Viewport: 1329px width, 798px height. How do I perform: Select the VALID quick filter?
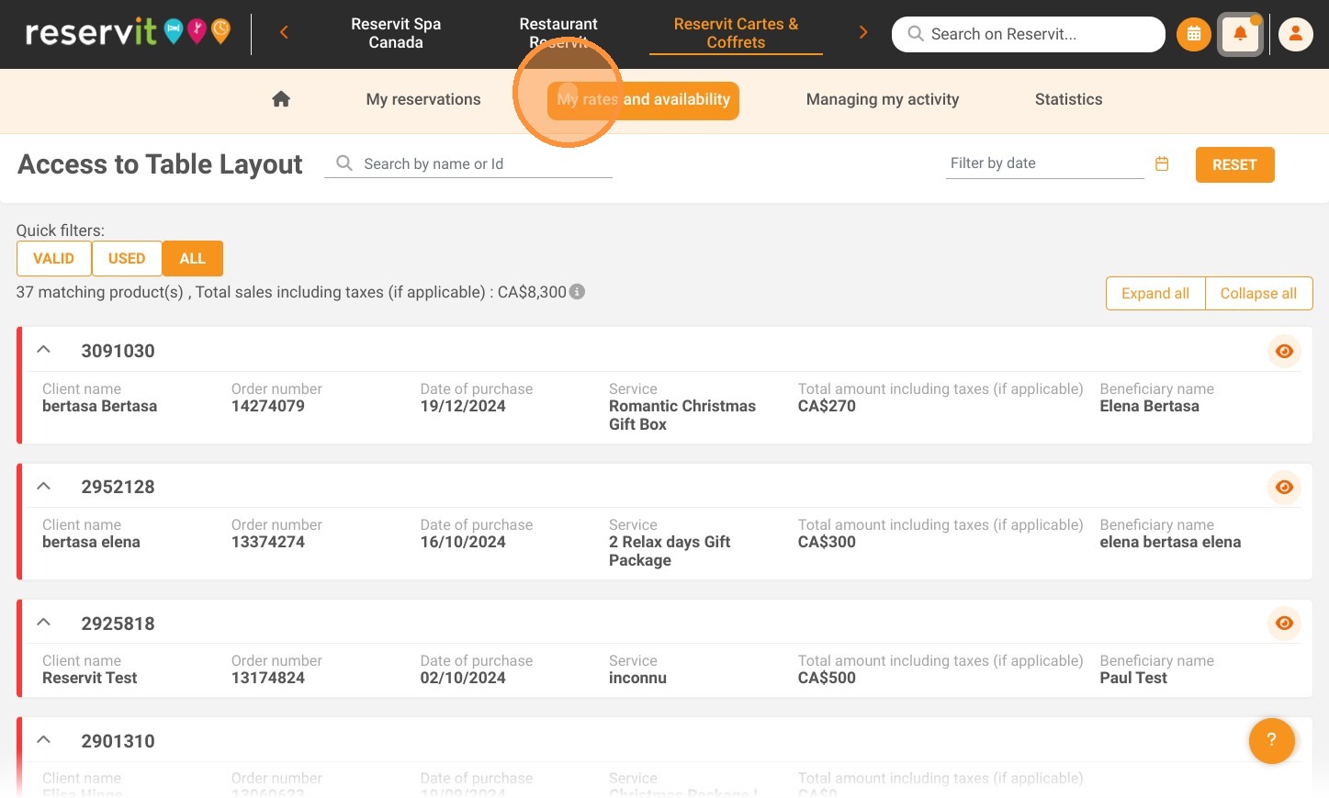pos(53,258)
